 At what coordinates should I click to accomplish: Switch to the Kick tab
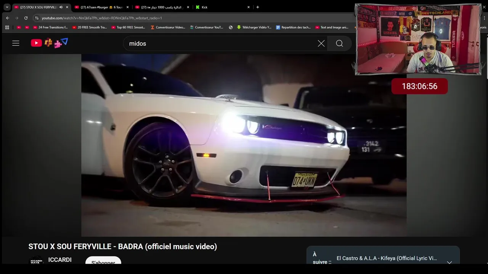point(223,7)
